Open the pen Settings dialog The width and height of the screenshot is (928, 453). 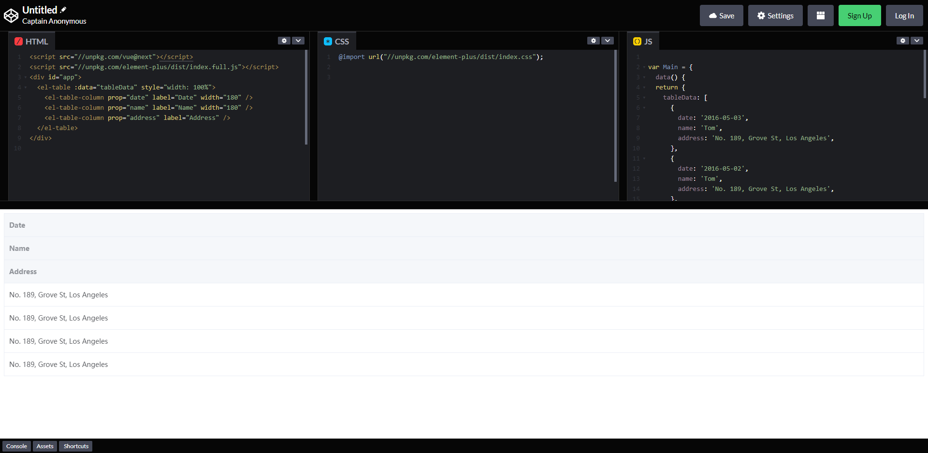775,15
